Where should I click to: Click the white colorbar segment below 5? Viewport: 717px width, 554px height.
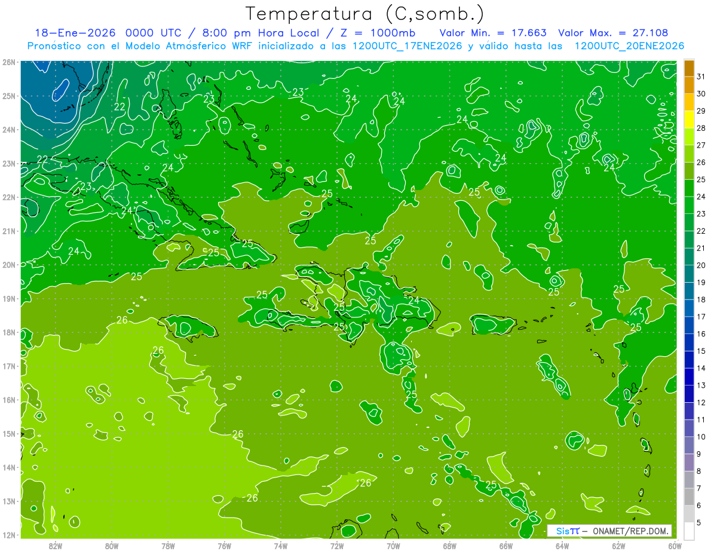(x=689, y=531)
